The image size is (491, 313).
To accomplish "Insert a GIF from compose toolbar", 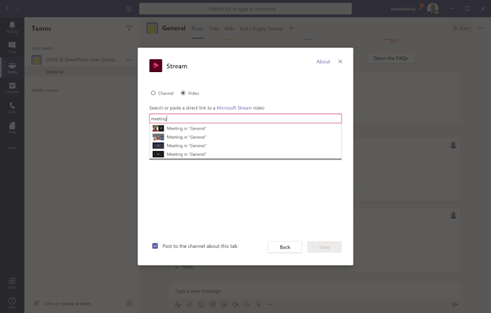I will coord(213,305).
